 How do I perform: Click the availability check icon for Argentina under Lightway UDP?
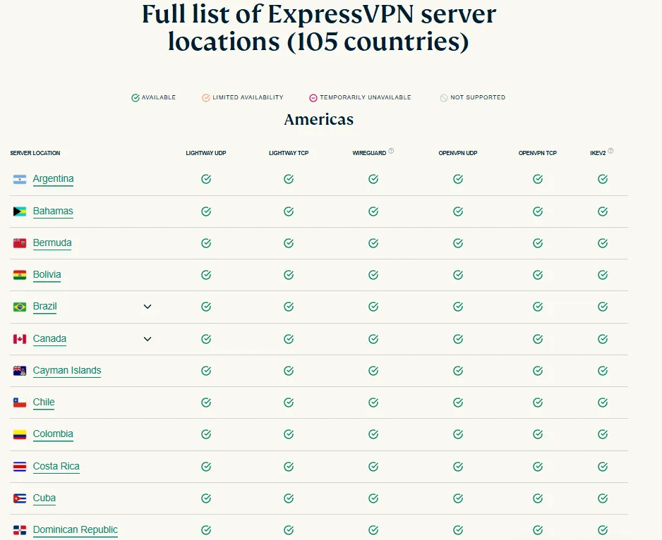(205, 179)
